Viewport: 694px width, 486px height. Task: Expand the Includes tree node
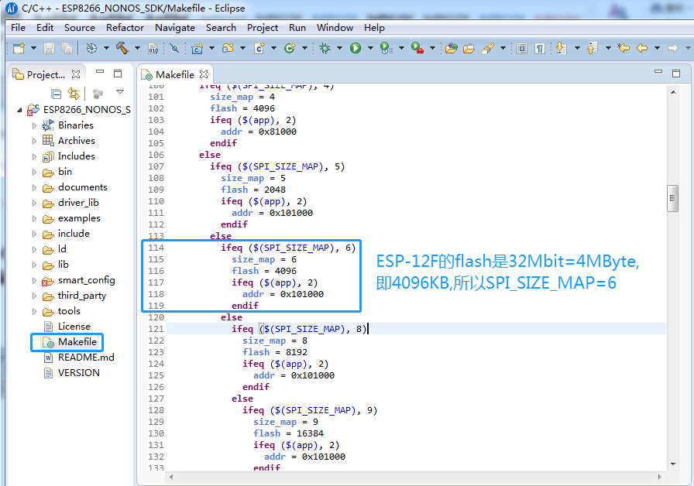tap(34, 156)
